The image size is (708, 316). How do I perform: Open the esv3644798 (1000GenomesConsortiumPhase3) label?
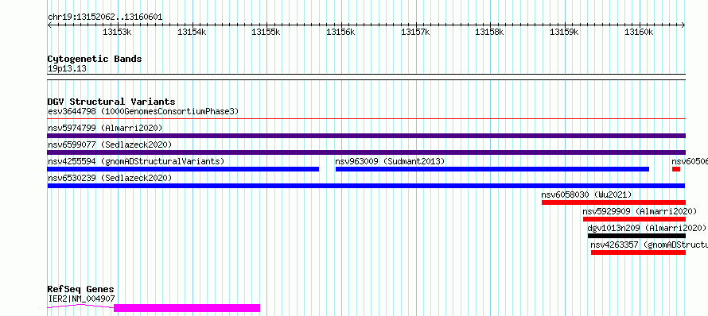(143, 111)
